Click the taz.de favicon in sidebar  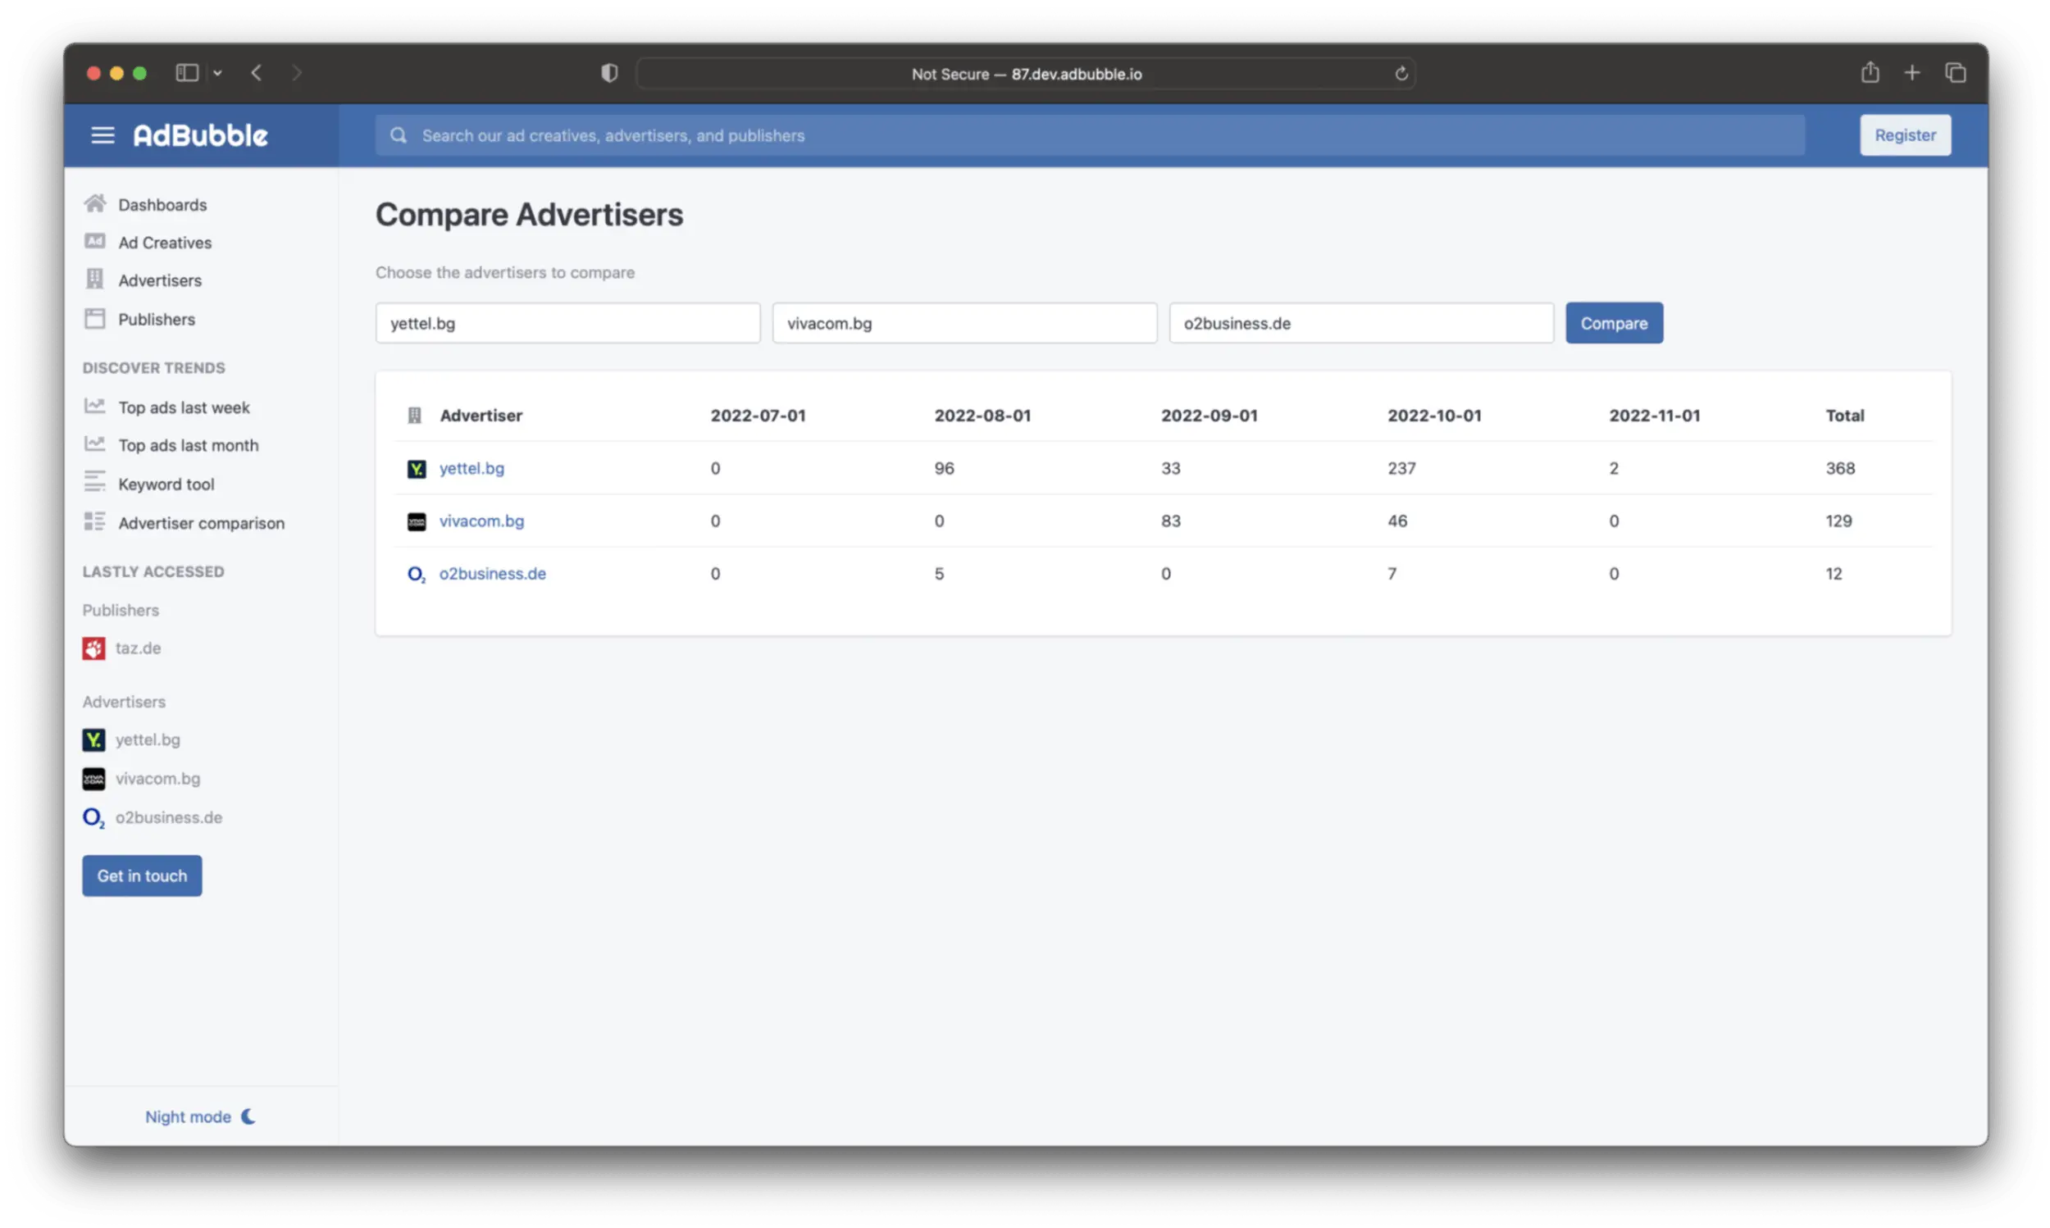tap(93, 648)
